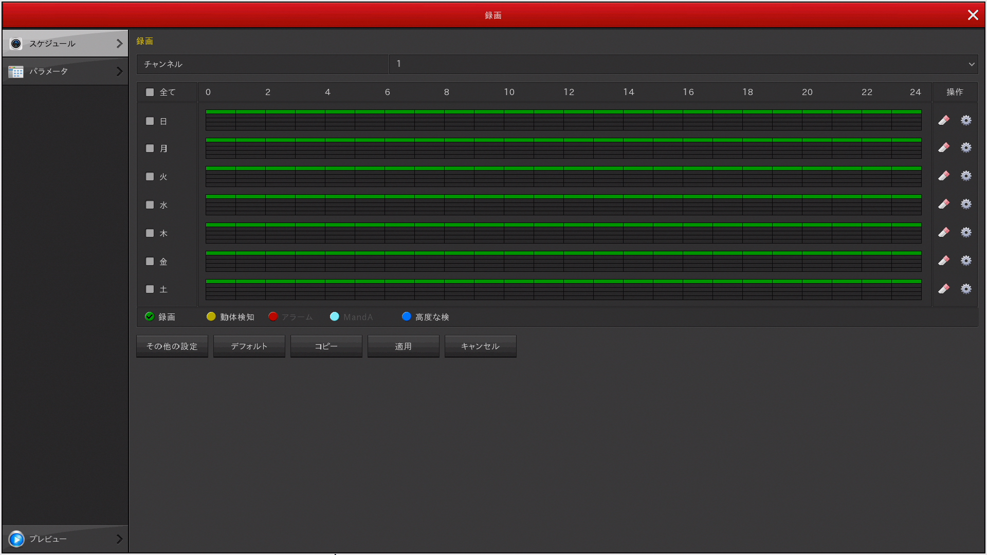This screenshot has width=987, height=555.
Task: Check the 火 day checkbox
Action: (x=150, y=177)
